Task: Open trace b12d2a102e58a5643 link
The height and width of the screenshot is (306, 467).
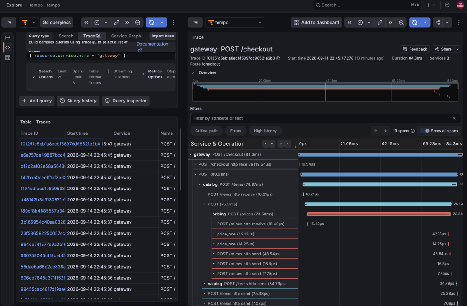Action: (x=43, y=166)
